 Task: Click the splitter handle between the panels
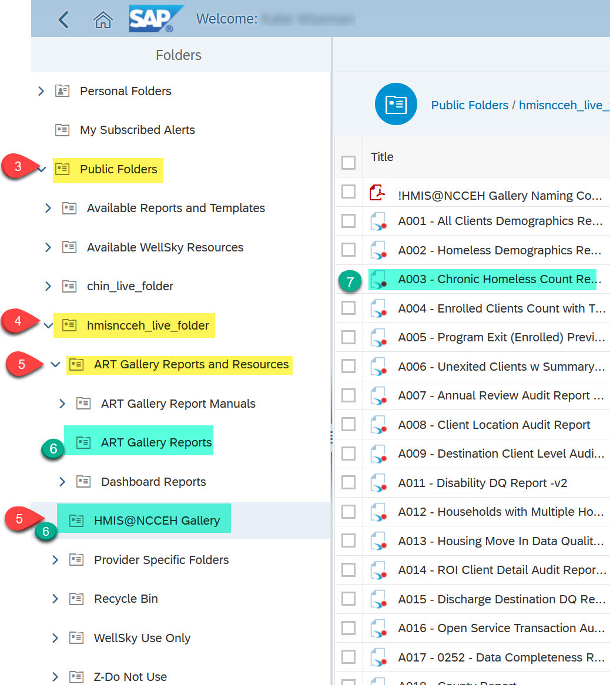tap(331, 436)
